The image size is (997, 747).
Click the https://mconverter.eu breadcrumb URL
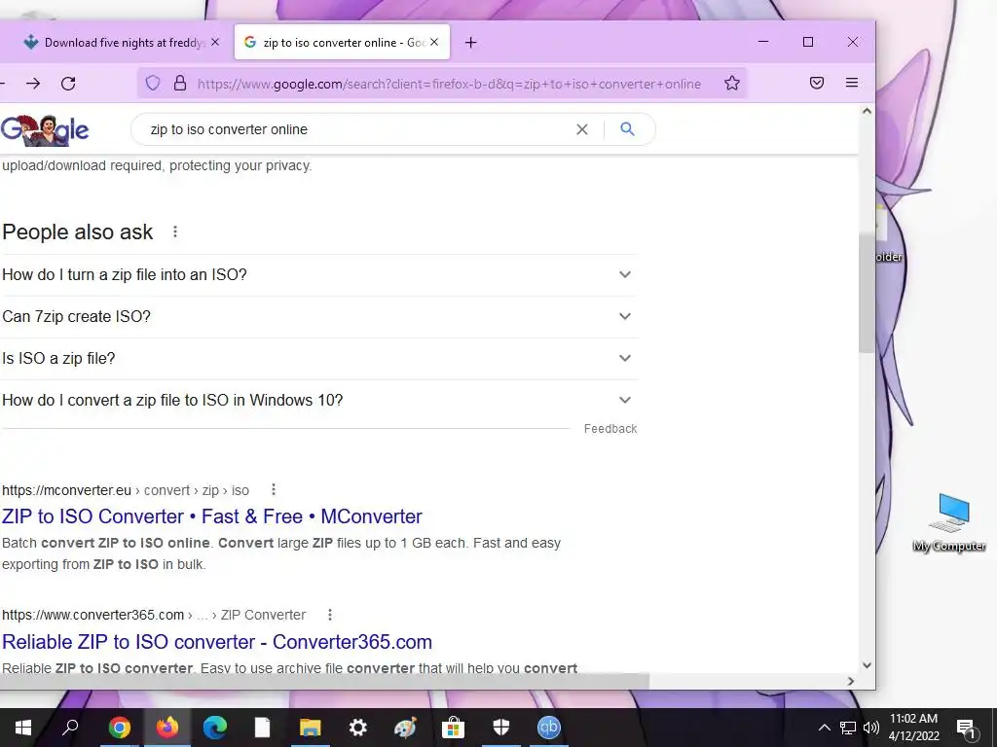click(67, 490)
